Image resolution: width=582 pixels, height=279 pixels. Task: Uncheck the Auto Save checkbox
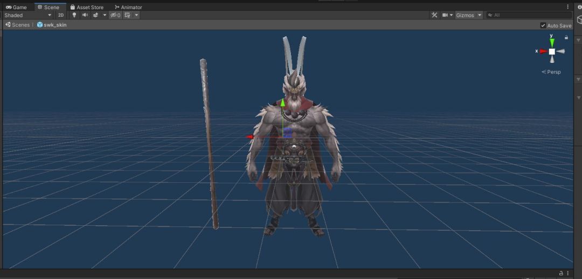click(x=543, y=25)
